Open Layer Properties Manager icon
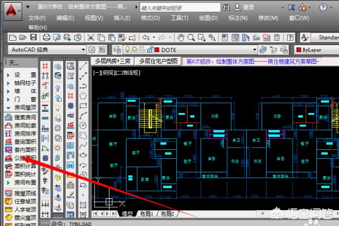 point(117,50)
